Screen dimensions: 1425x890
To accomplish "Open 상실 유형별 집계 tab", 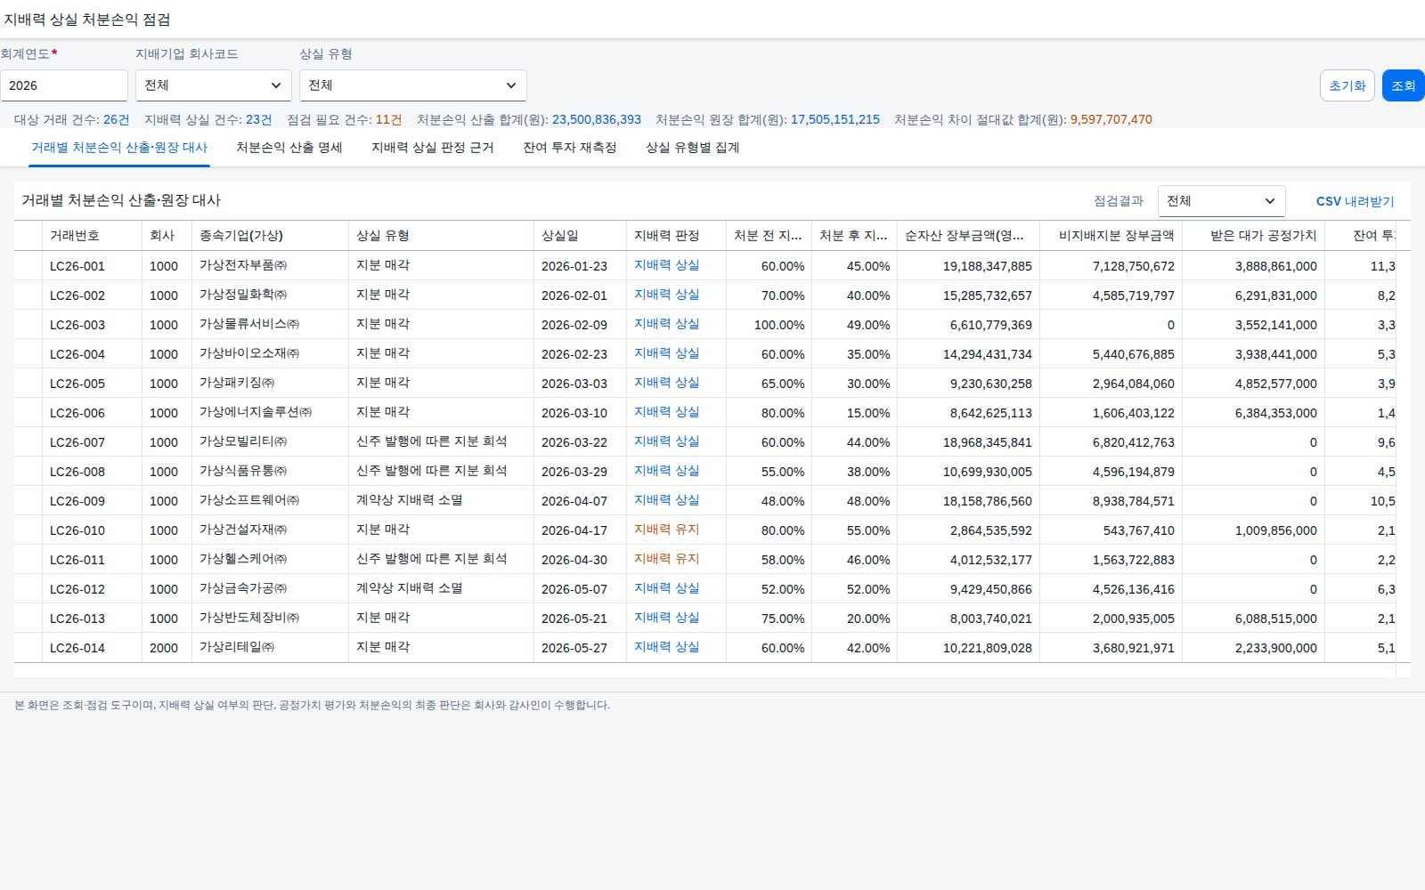I will 693,148.
